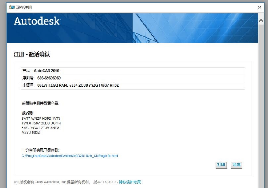Select the 序列号 666-69696969 row
This screenshot has height=188, width=268.
133,78
